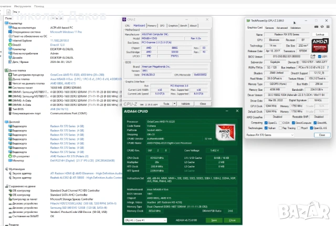Open the Radeon RX 570 Series GPU selector
This screenshot has height=226, width=336.
[270, 135]
